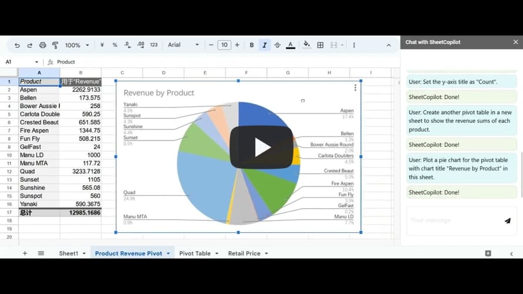Switch to the Pivot Table tab
Viewport: 523px width, 294px height.
tap(195, 253)
